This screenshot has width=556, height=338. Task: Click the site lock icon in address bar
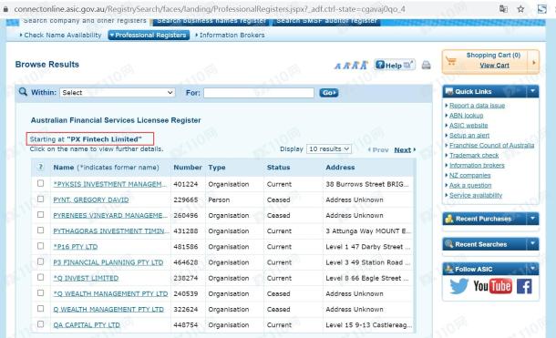(x=5, y=9)
